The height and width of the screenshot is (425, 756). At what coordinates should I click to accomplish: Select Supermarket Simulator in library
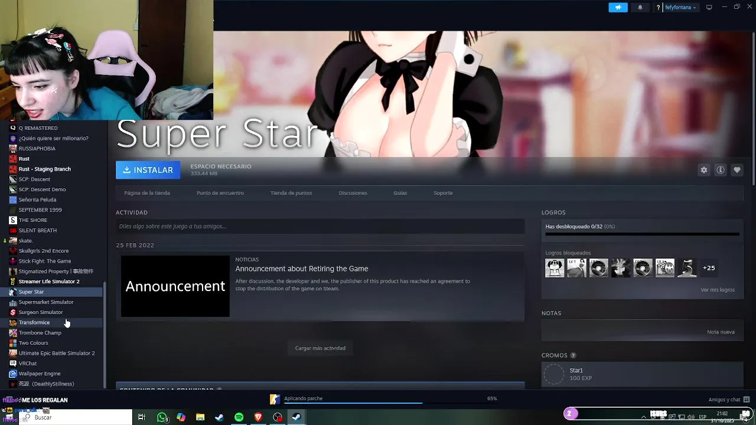click(x=45, y=302)
